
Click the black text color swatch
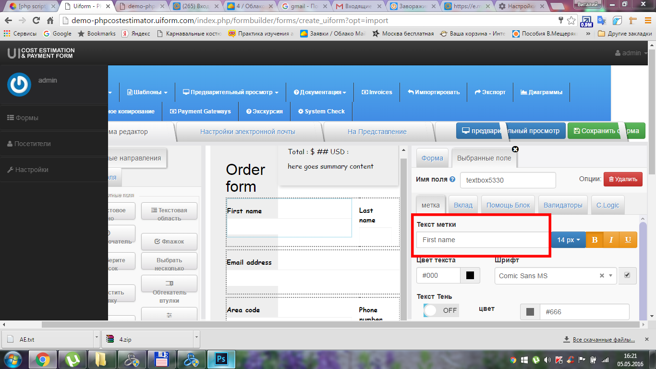(470, 275)
